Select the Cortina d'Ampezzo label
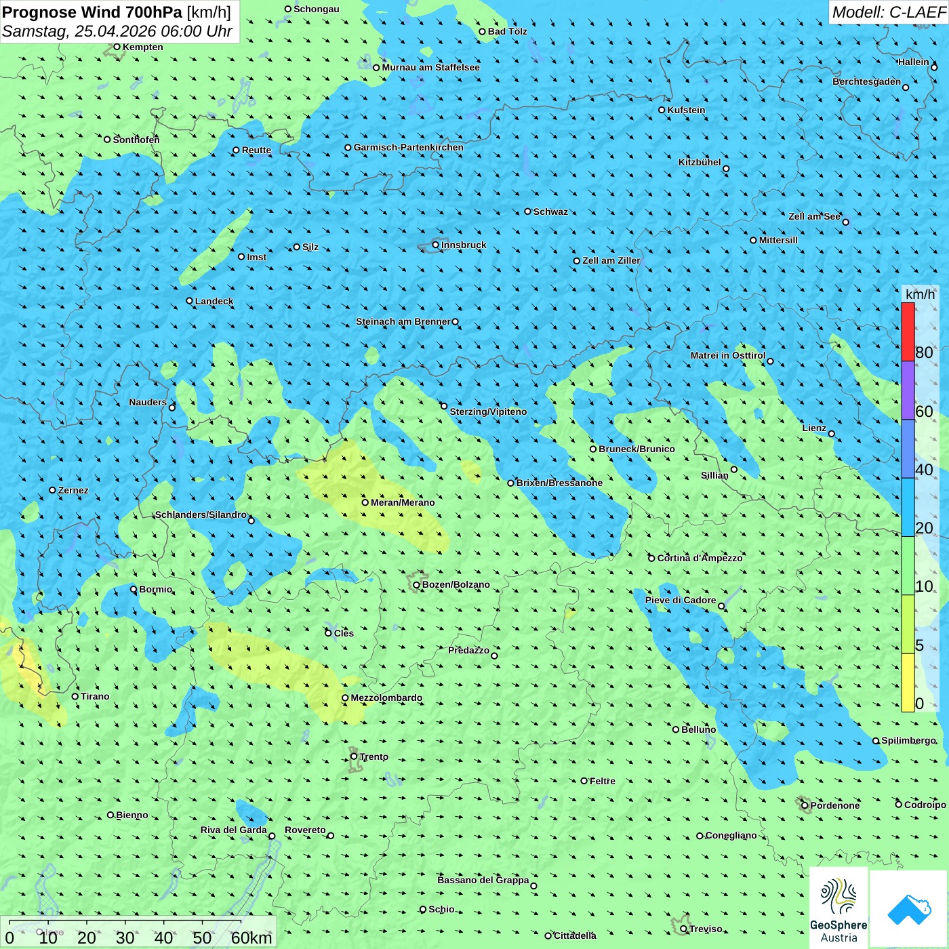The image size is (949, 949). tap(700, 558)
